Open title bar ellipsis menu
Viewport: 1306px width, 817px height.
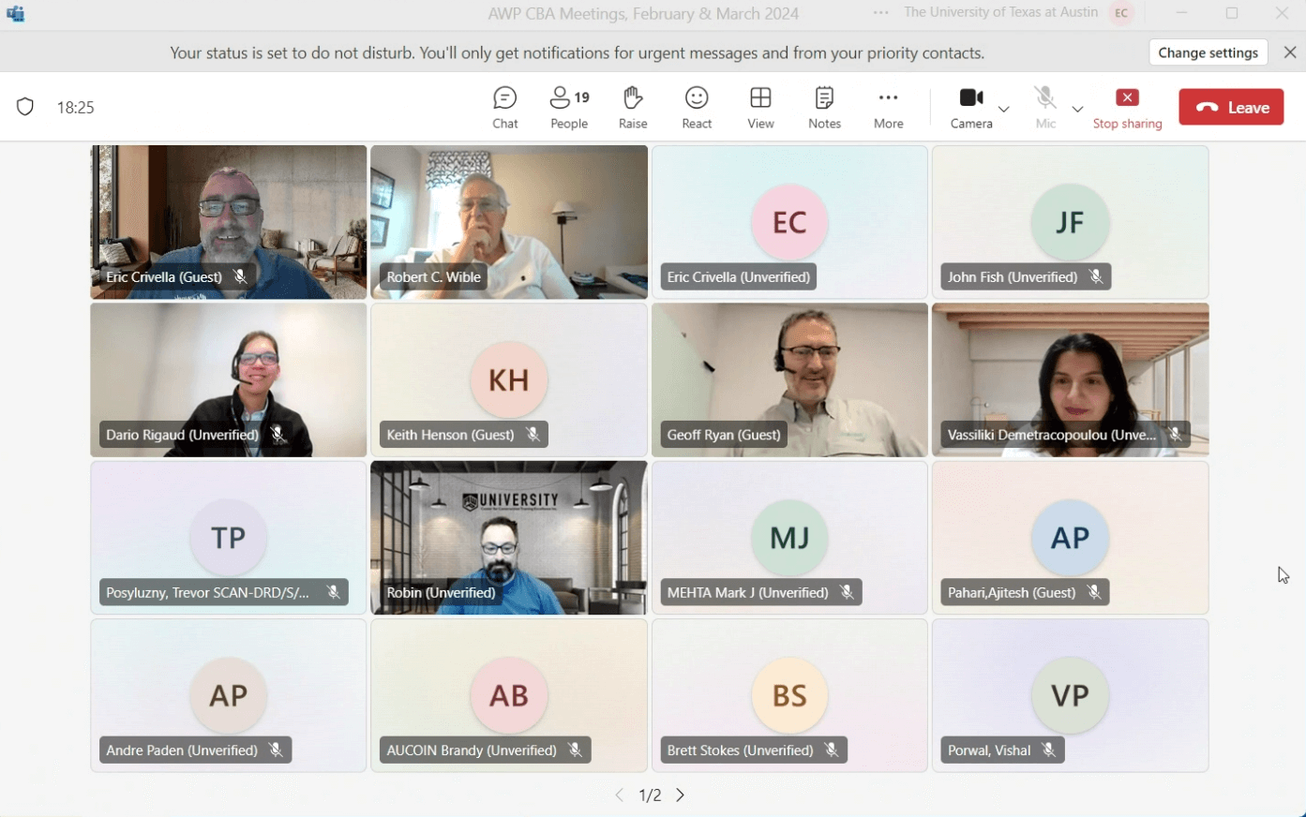tap(880, 13)
